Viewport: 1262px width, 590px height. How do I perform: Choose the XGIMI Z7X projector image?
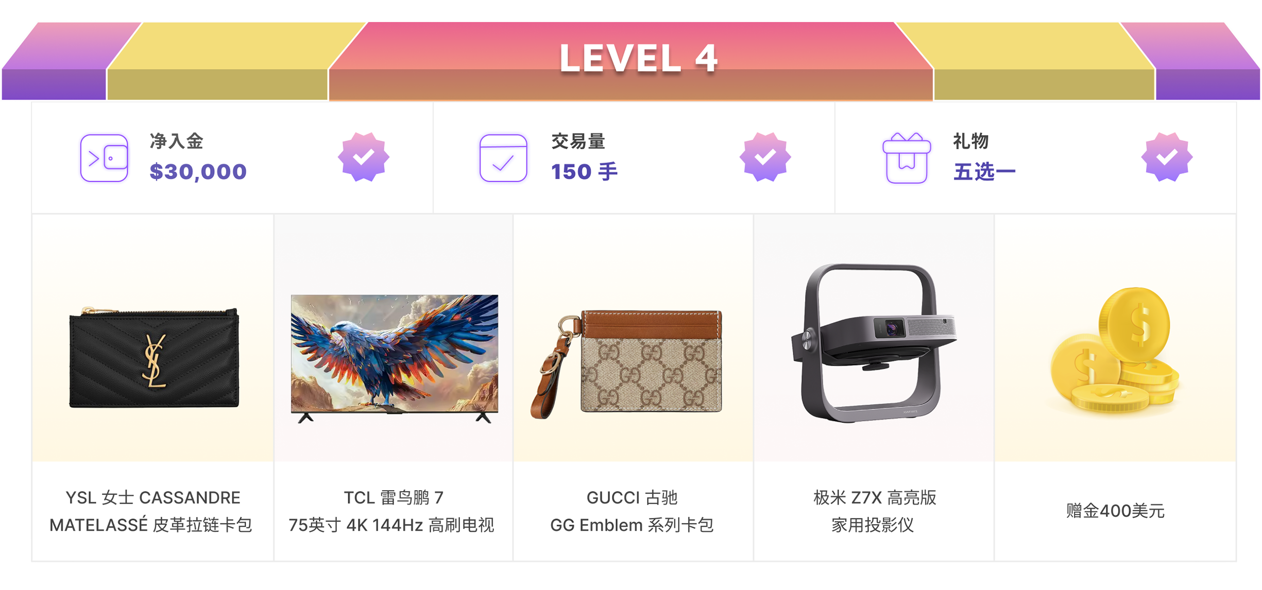click(x=874, y=343)
